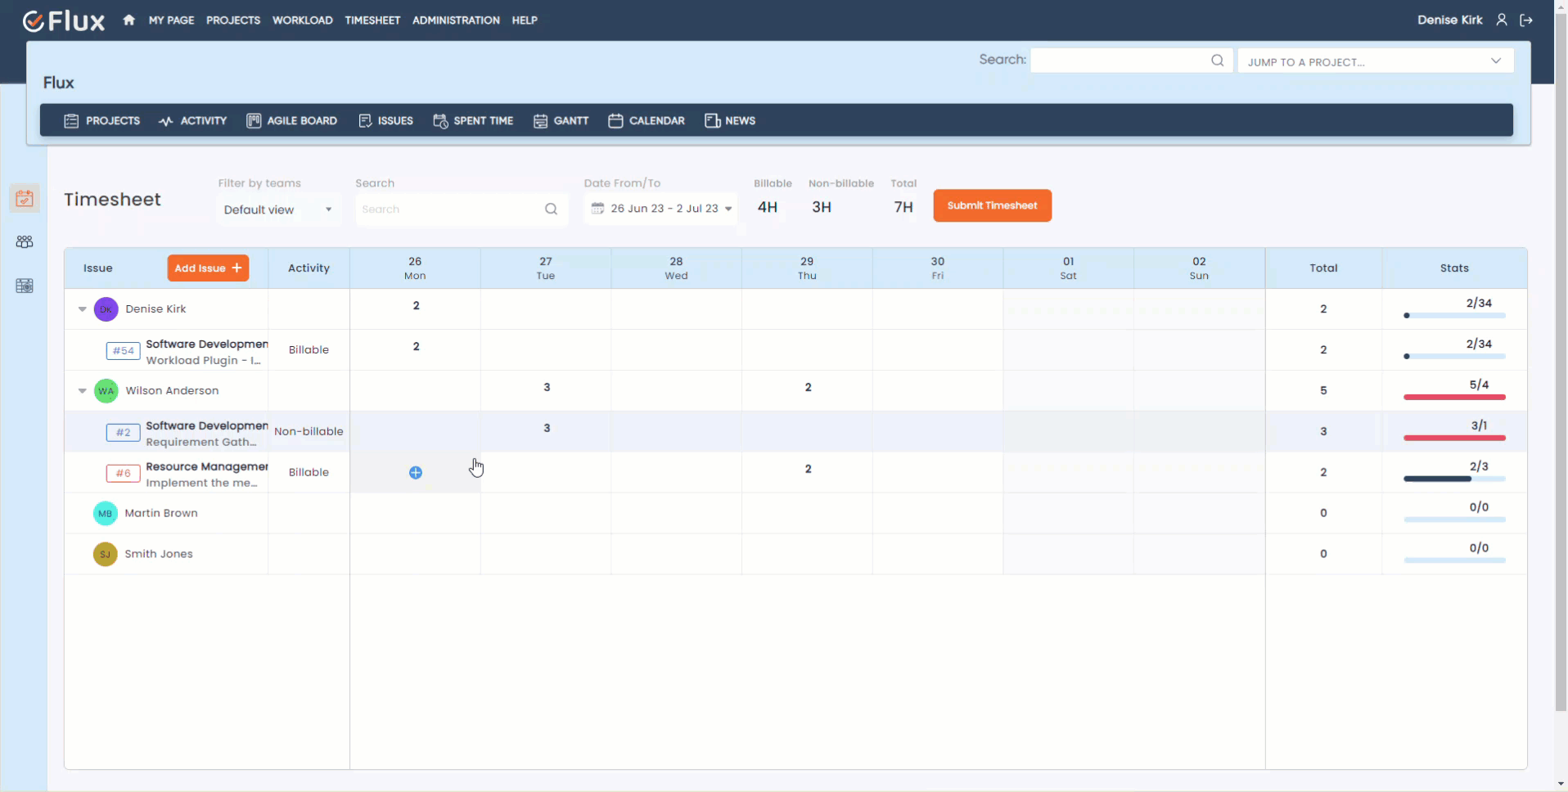Open the Default view team filter dropdown
This screenshot has height=792, width=1568.
278,209
